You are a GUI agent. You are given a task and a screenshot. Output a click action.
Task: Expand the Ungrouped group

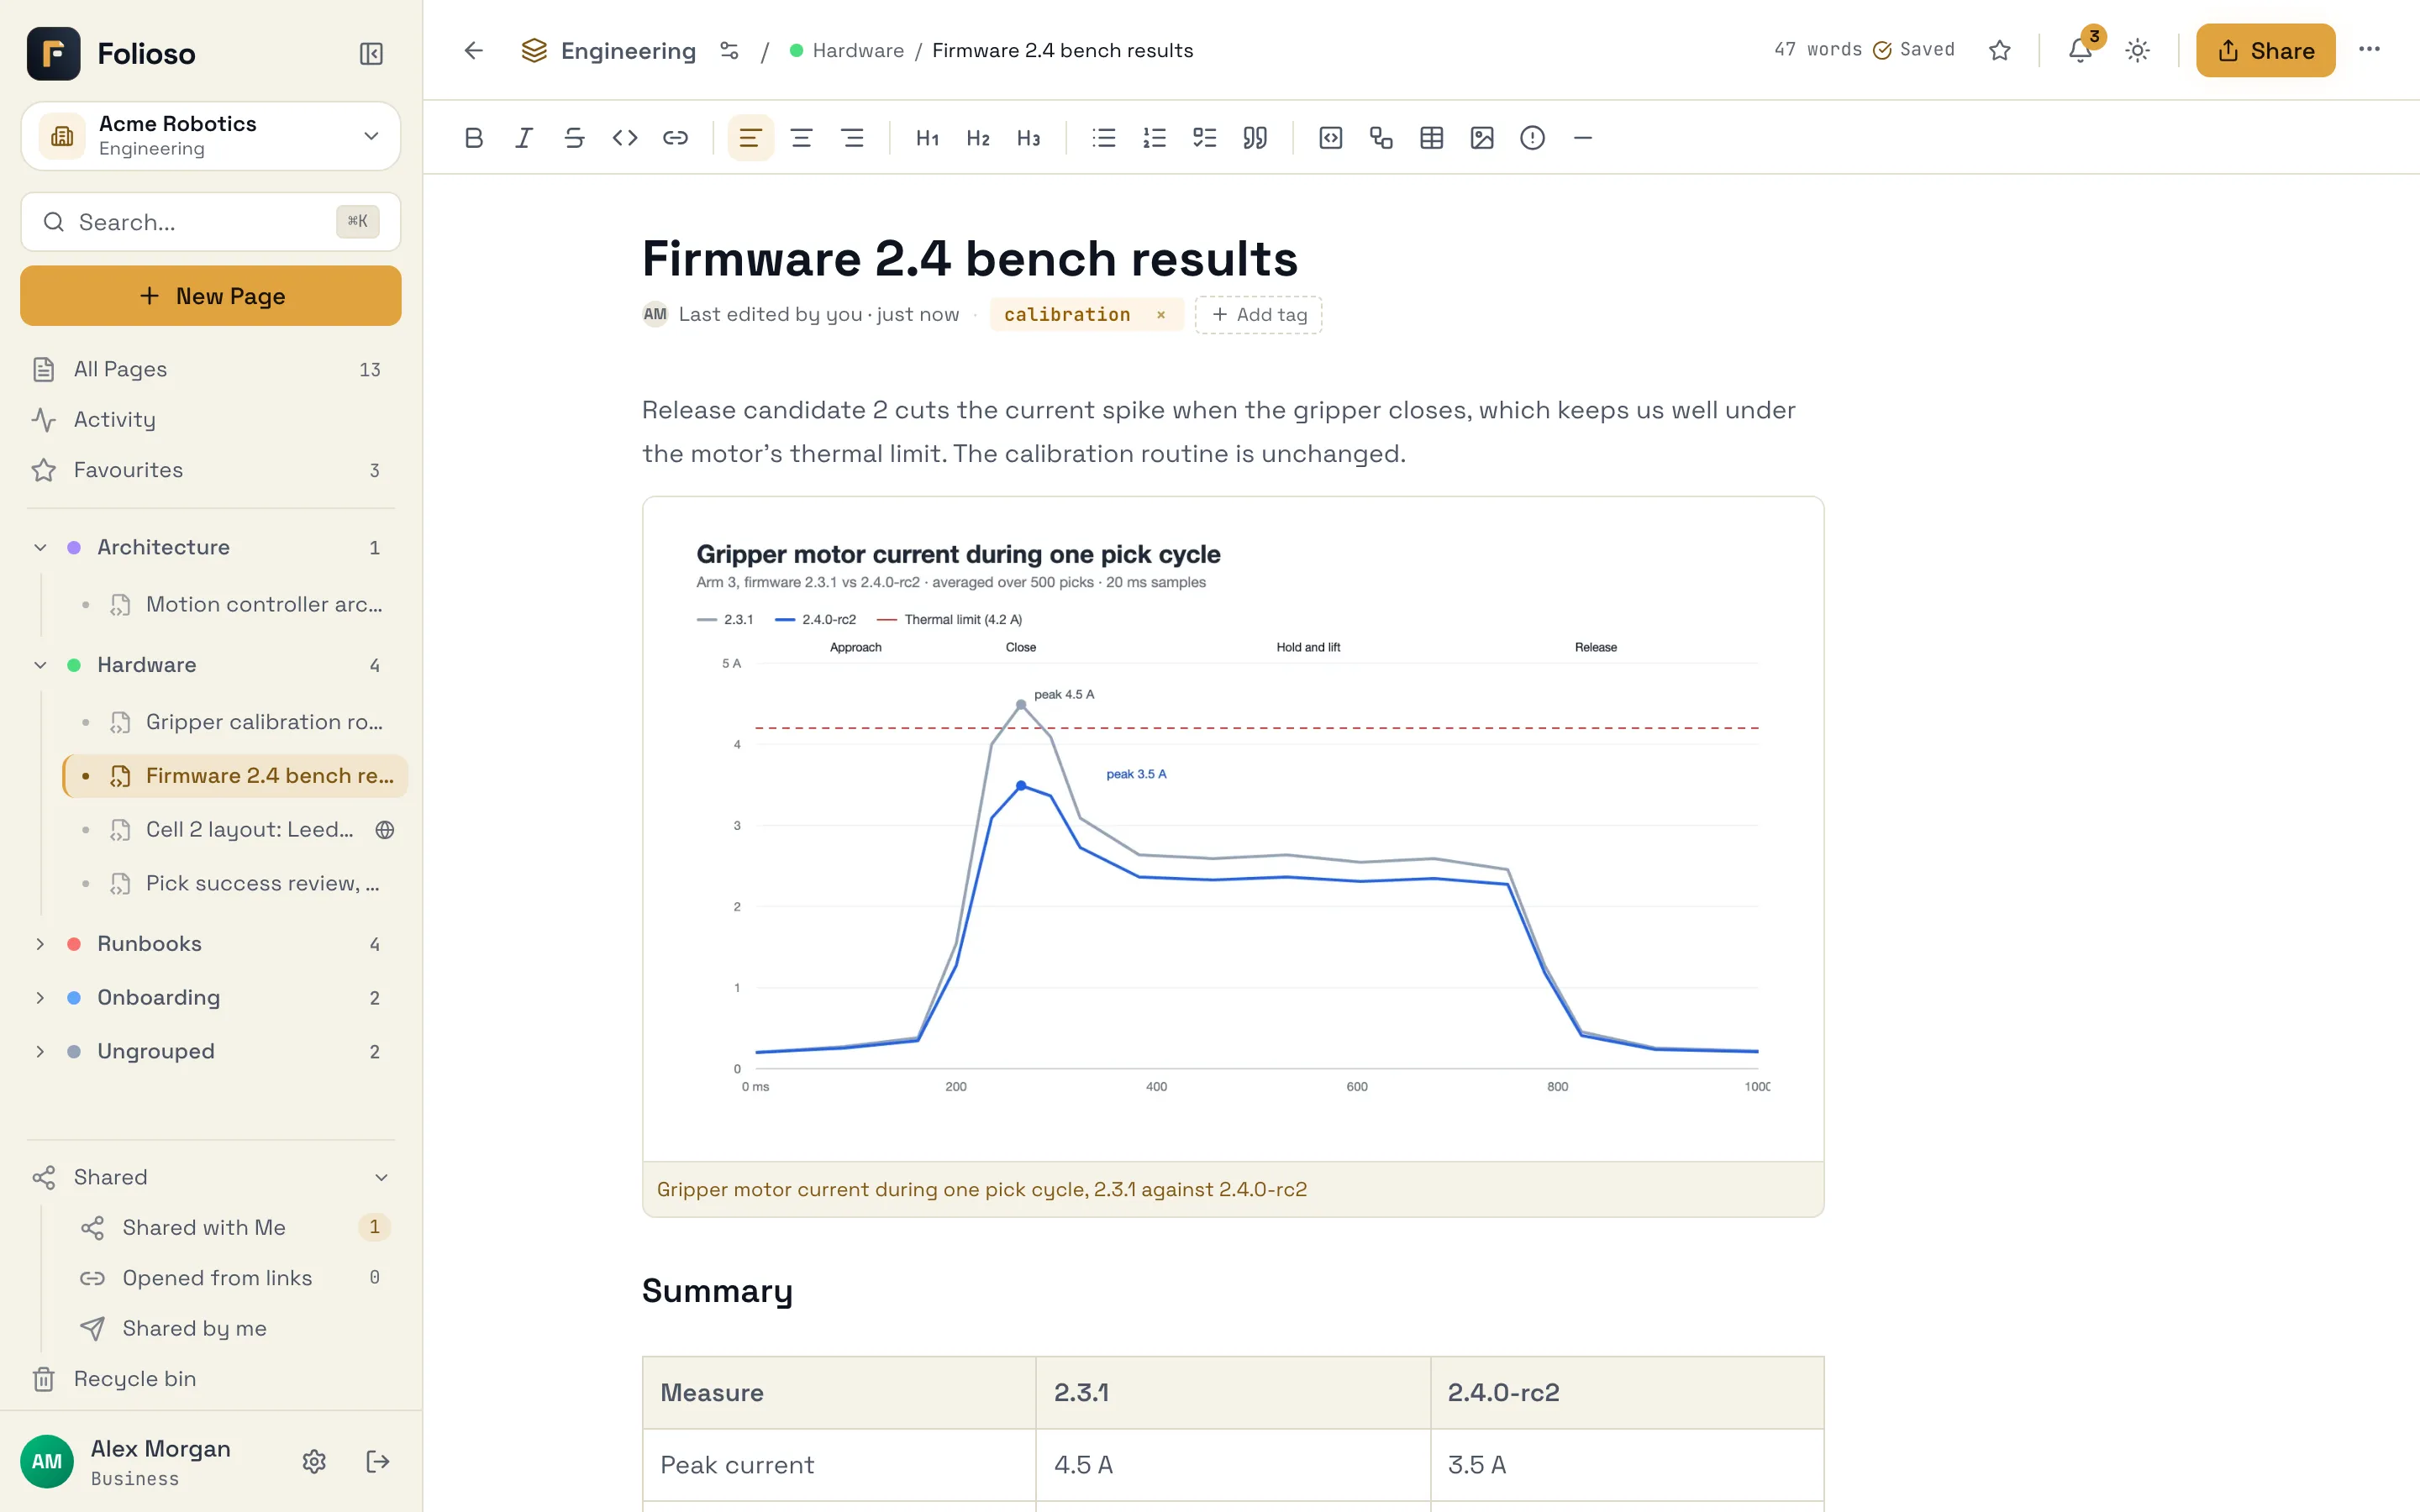tap(40, 1052)
